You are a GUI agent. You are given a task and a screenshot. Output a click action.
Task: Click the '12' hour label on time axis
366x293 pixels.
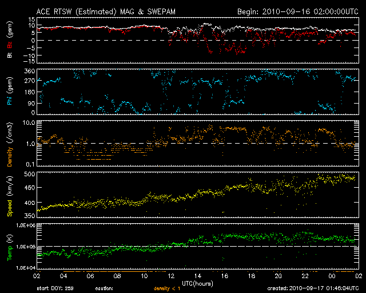[x=171, y=276]
